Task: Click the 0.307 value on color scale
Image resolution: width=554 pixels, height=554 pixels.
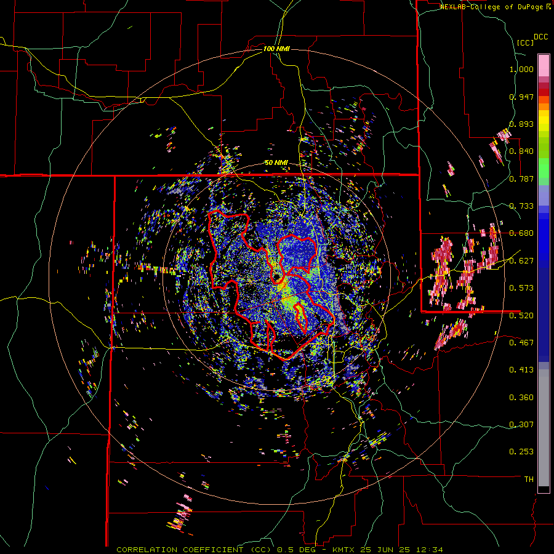Action: pyautogui.click(x=521, y=424)
